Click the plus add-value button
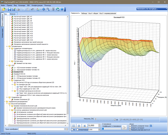168x135 pixels. (x=79, y=126)
